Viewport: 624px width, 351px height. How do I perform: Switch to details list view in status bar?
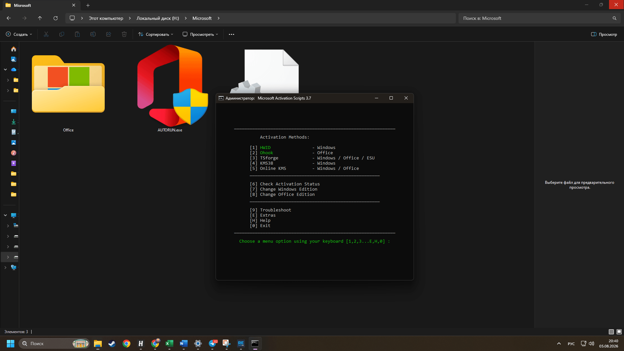[611, 332]
